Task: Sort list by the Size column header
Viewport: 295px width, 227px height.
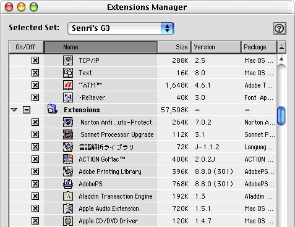Action: pyautogui.click(x=174, y=47)
